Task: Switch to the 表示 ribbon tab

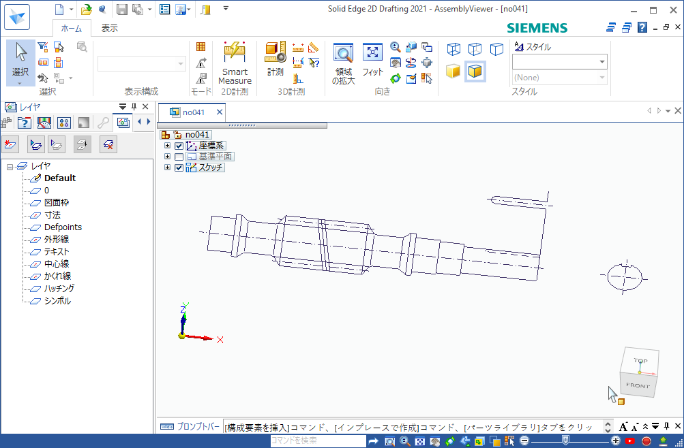Action: point(109,29)
